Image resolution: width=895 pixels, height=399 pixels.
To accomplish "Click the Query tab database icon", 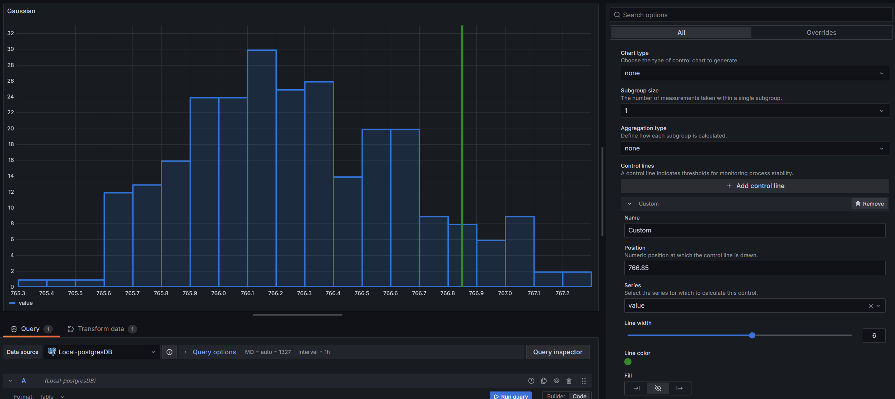I will [x=14, y=329].
